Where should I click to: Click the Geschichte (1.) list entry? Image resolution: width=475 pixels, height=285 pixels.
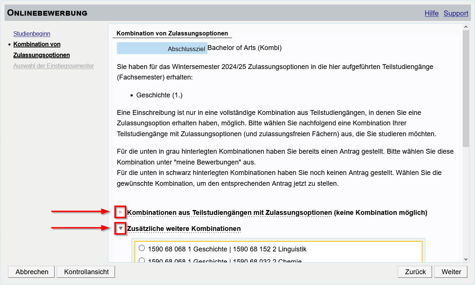(159, 95)
